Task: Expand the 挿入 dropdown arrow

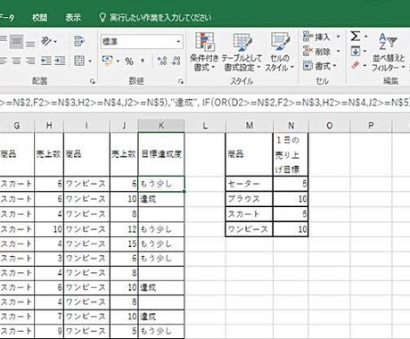Action: (338, 37)
